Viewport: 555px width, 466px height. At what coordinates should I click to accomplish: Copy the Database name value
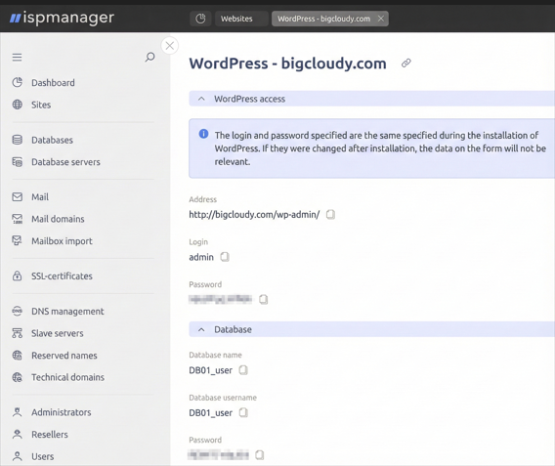click(x=243, y=370)
